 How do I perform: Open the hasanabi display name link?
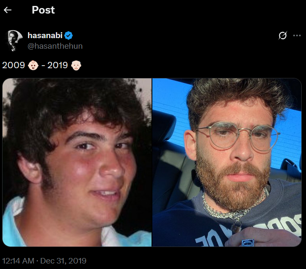click(x=45, y=36)
